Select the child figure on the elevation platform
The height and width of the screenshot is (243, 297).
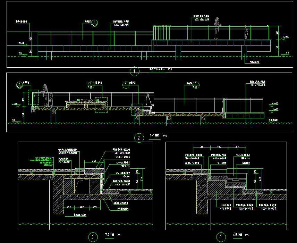(246, 32)
